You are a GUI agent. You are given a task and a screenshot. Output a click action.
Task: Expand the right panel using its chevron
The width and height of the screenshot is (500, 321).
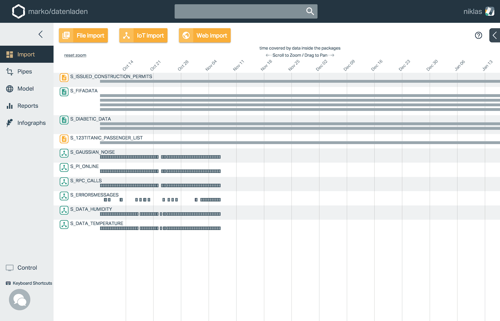tap(495, 35)
